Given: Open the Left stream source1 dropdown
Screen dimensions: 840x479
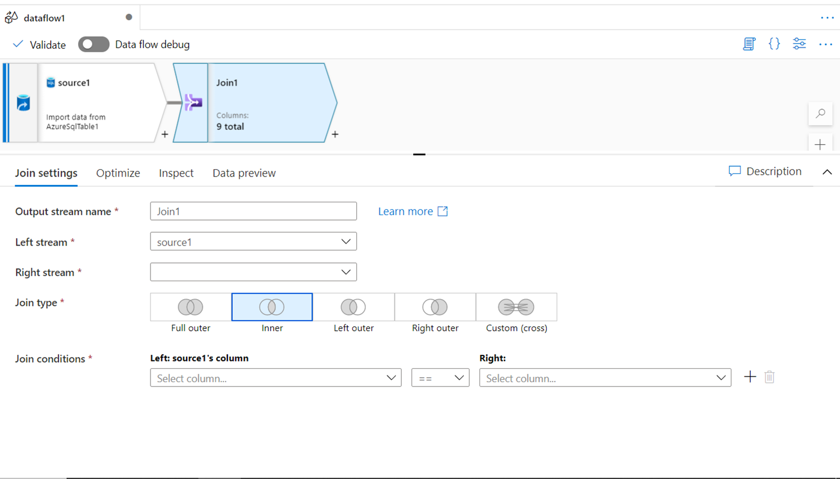Looking at the screenshot, I should [253, 242].
